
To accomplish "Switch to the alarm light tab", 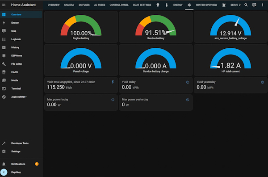I will (x=224, y=5).
